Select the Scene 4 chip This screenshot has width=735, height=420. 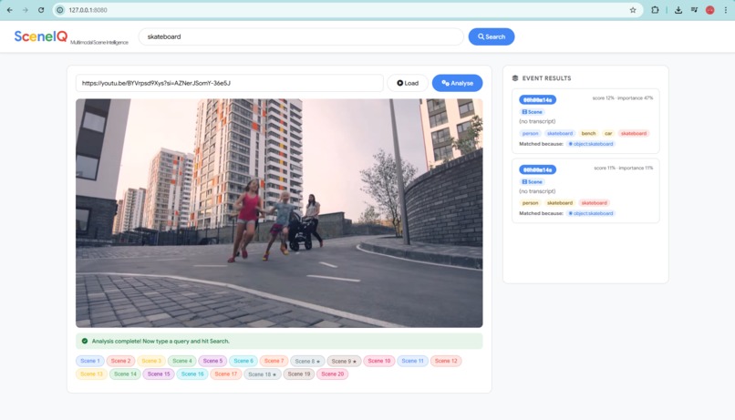pos(181,361)
